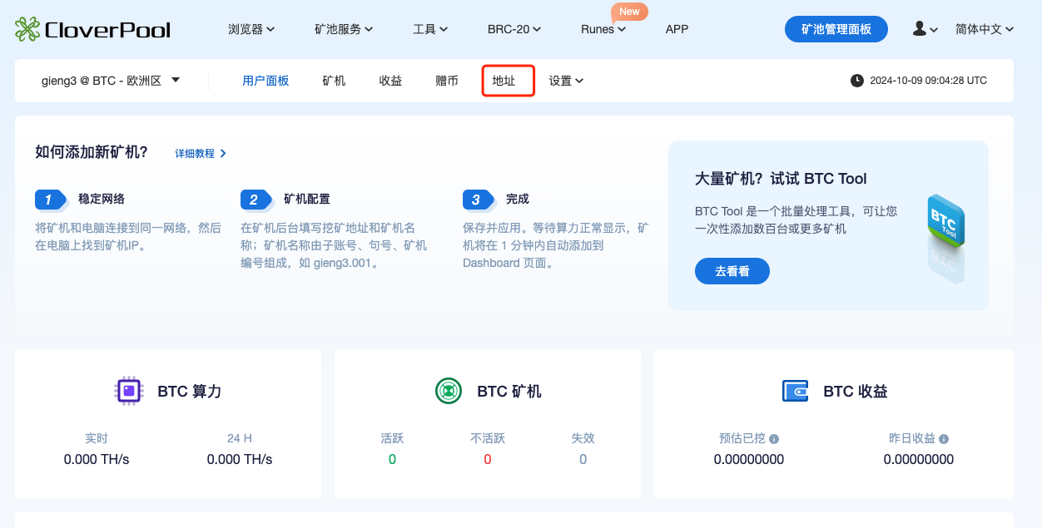This screenshot has width=1042, height=528.
Task: Open the gieng3 @ BTC sub-account selector
Action: coord(112,81)
